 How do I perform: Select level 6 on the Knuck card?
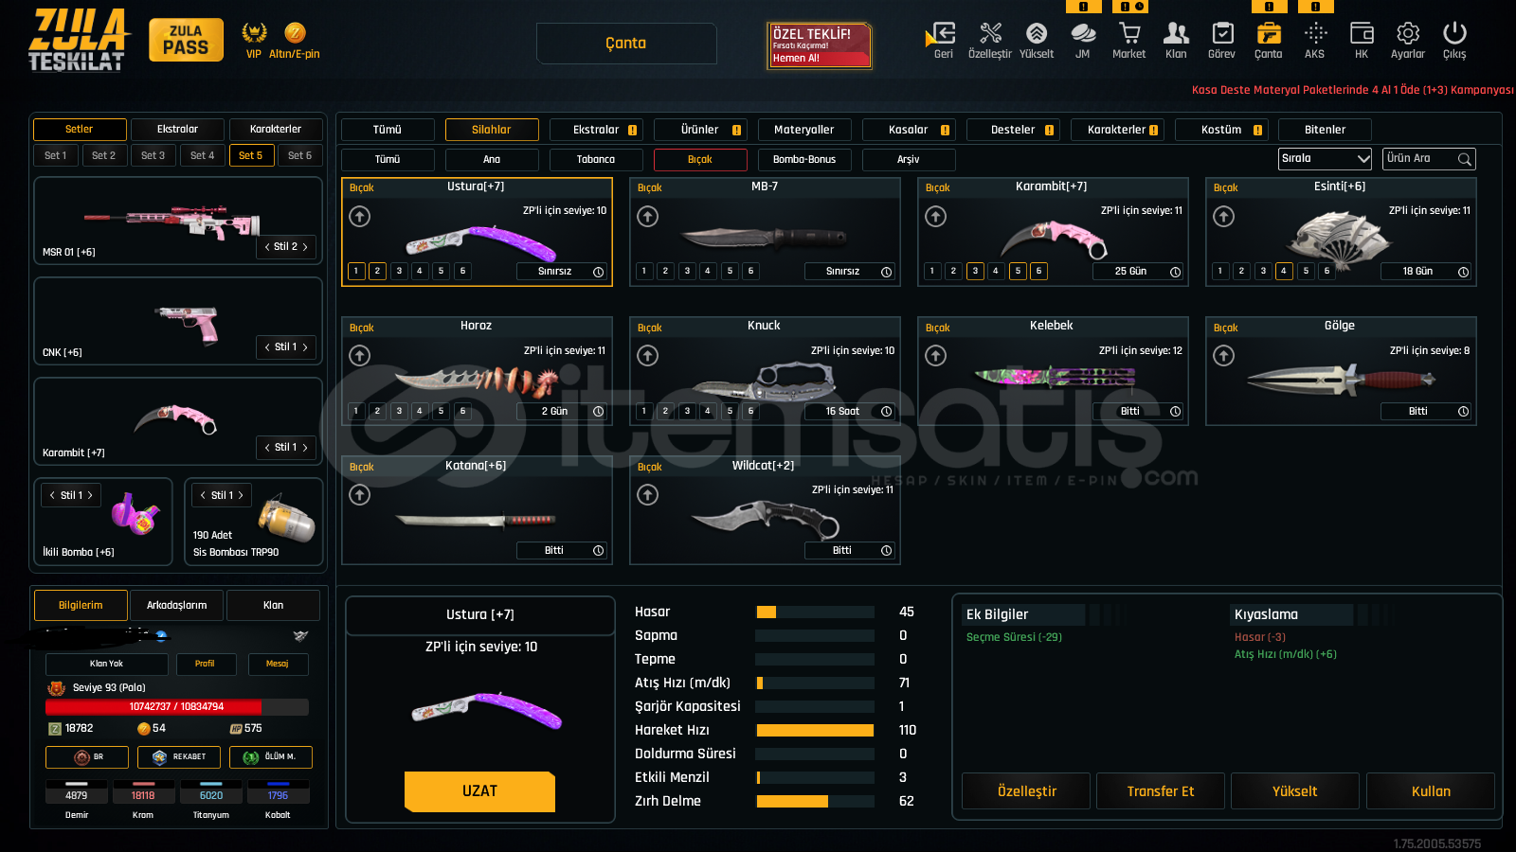click(750, 411)
